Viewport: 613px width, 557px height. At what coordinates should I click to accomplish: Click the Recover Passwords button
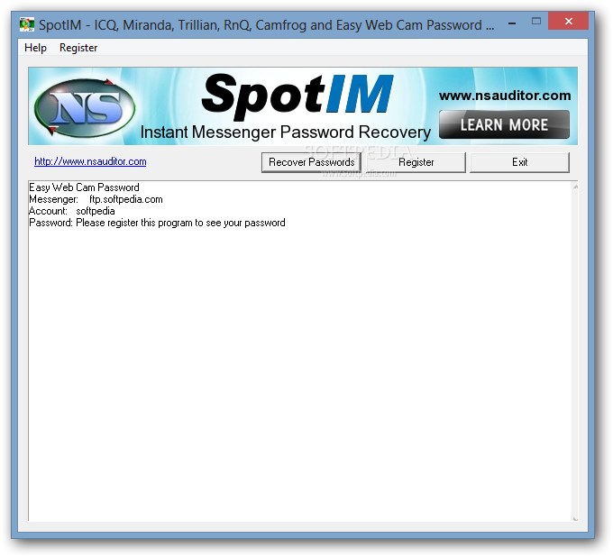pos(311,162)
